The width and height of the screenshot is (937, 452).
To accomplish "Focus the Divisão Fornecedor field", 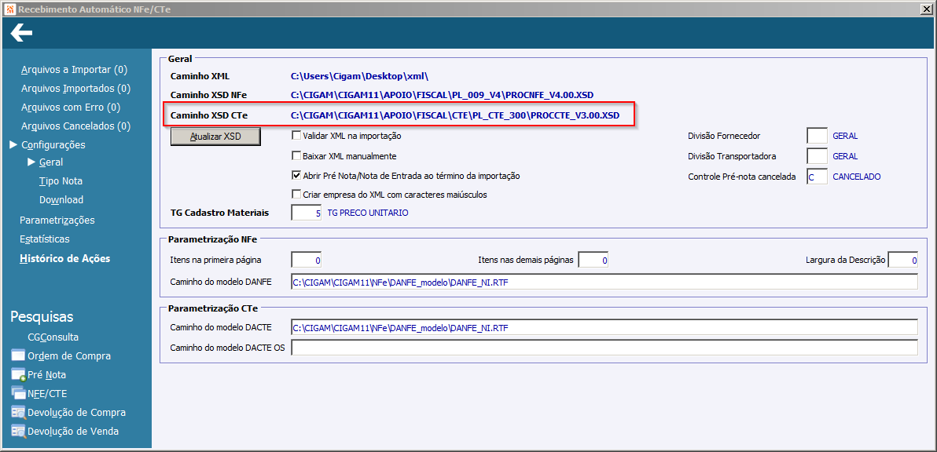I will [817, 135].
